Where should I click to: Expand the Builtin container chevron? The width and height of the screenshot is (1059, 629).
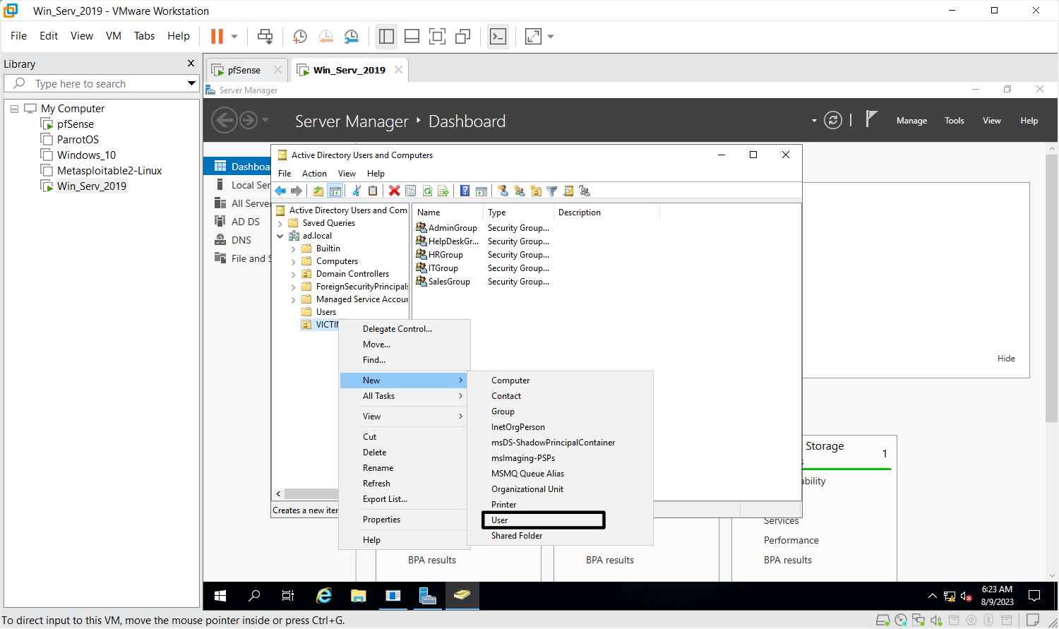tap(294, 248)
